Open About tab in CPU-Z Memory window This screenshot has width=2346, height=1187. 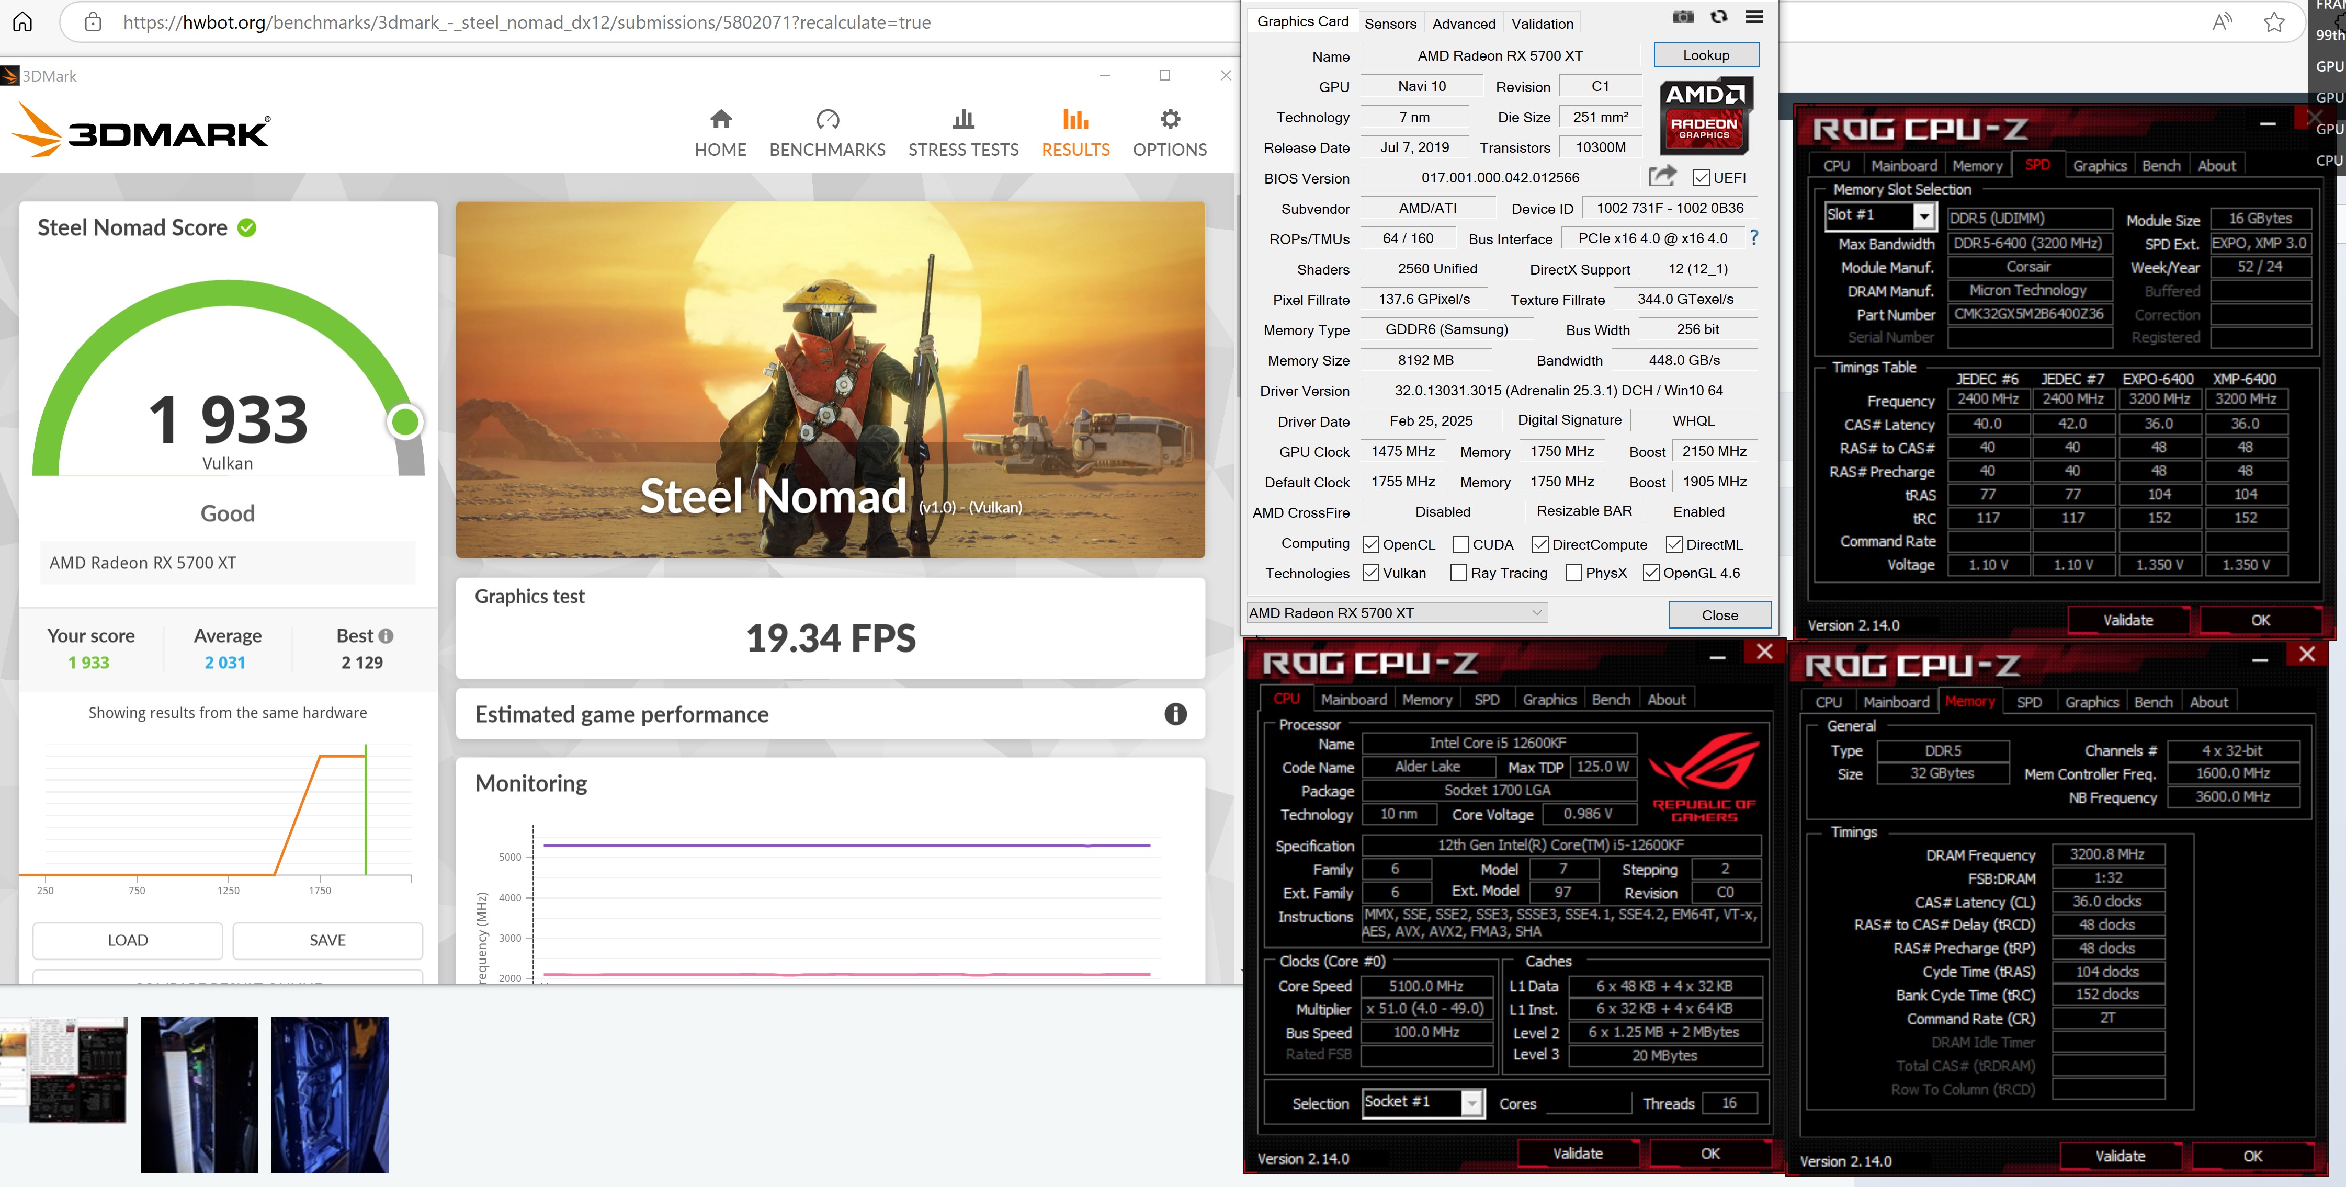[2208, 703]
